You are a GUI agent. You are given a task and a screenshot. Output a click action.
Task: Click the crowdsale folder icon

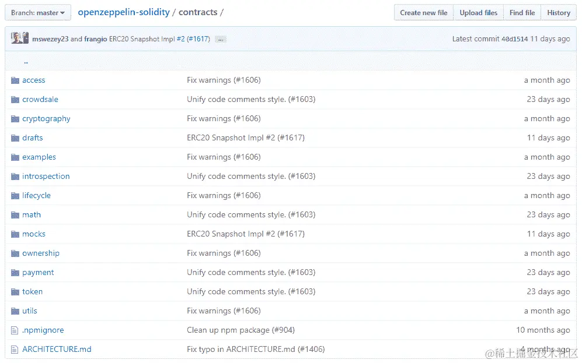(15, 100)
